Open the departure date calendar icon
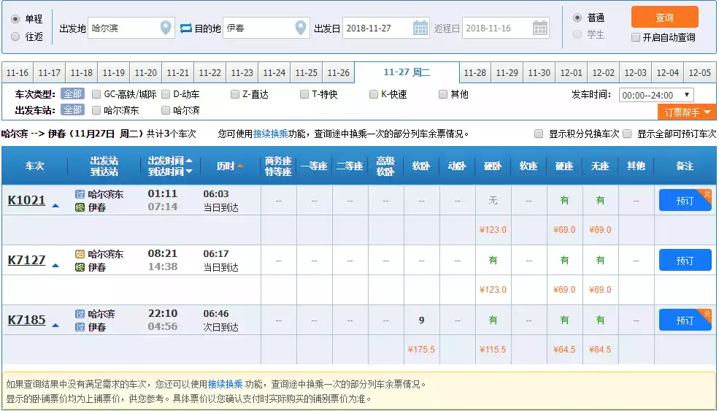Viewport: 719px width, 411px height. tap(420, 28)
